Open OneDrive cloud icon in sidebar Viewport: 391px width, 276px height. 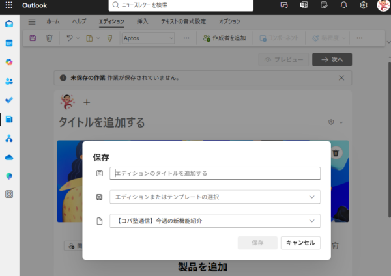pos(9,157)
